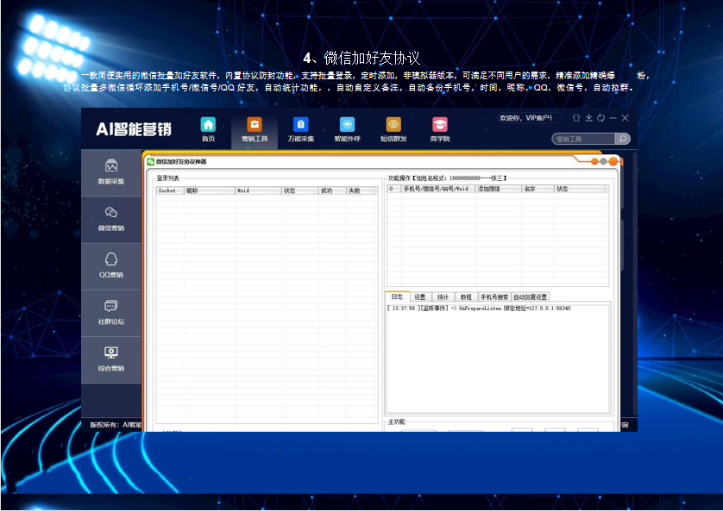
Task: Switch to the 统计 tab
Action: 443,297
